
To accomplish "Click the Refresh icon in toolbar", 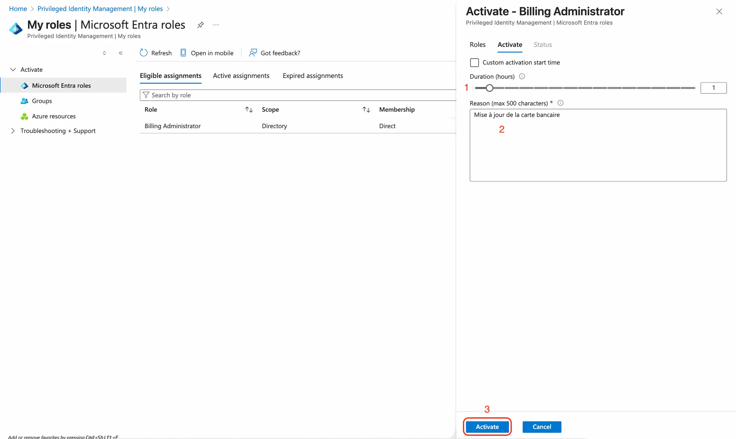I will point(144,53).
